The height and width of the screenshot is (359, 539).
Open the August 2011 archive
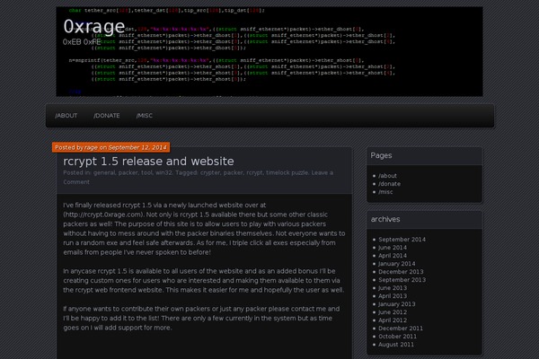396,345
